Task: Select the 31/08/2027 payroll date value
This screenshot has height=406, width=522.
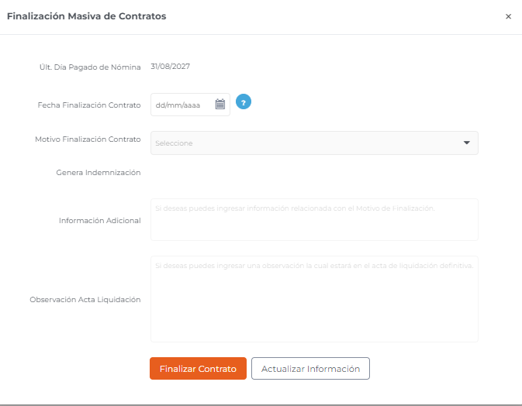Action: (170, 67)
